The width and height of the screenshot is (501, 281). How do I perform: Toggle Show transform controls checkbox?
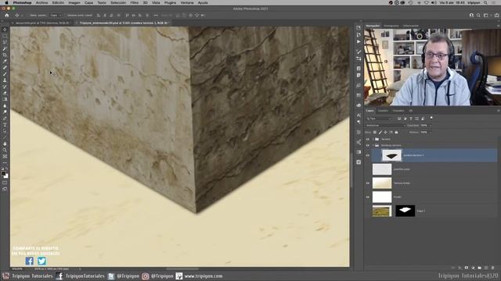(65, 16)
